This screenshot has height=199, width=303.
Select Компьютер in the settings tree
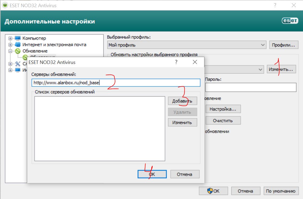tap(34, 38)
